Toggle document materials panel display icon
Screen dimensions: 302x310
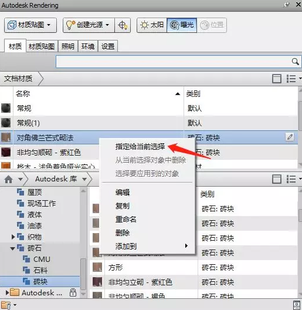pos(277,79)
